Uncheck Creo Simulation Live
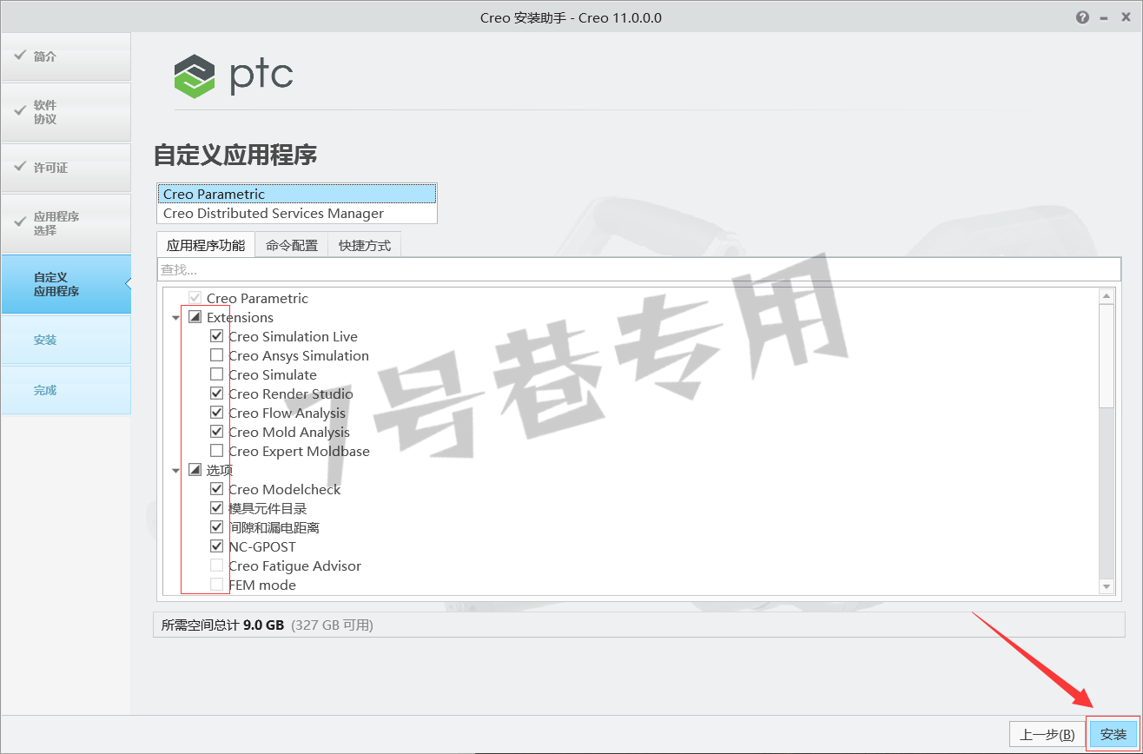Screen dimensions: 1143x754 click(x=217, y=336)
